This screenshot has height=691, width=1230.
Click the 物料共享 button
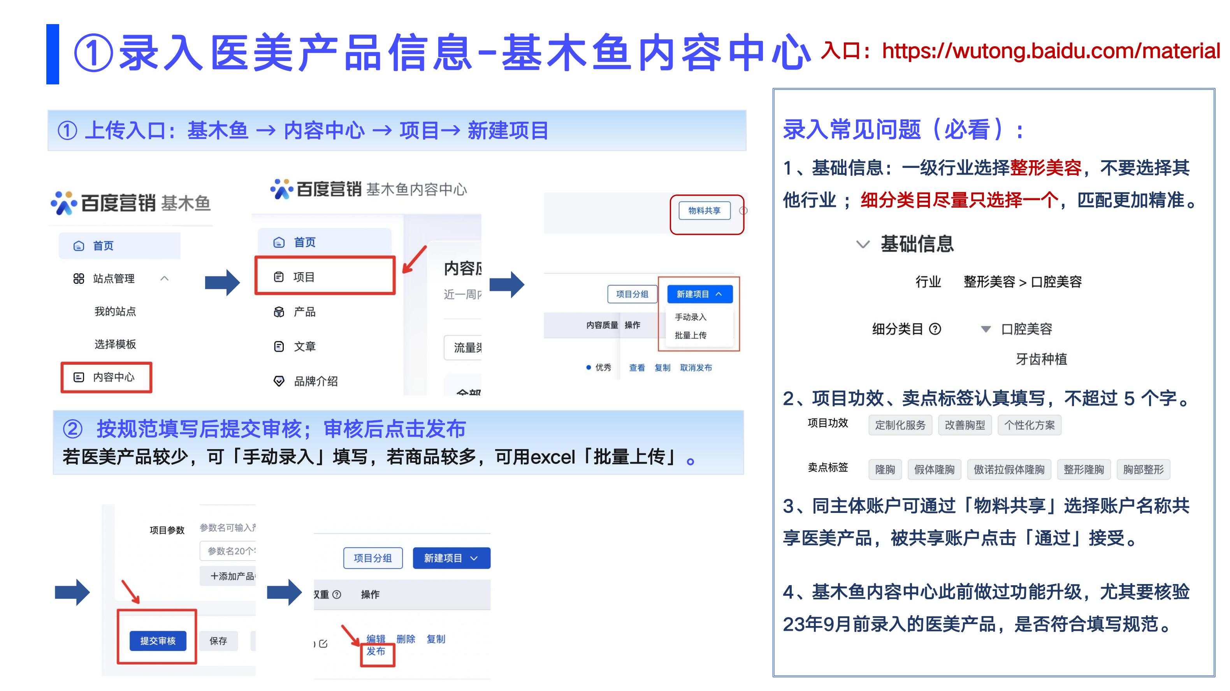(704, 211)
